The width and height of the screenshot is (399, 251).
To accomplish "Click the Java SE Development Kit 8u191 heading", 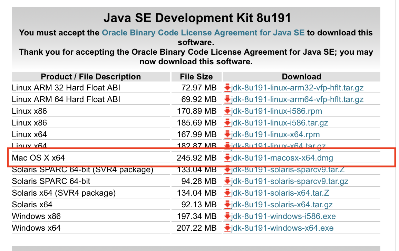I will coord(197,18).
